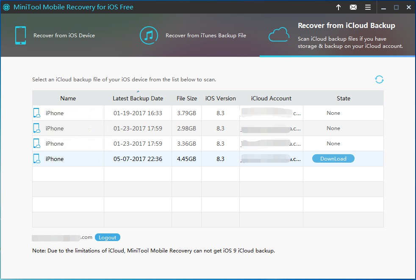Click the 3.79GB file size cell

coord(186,113)
